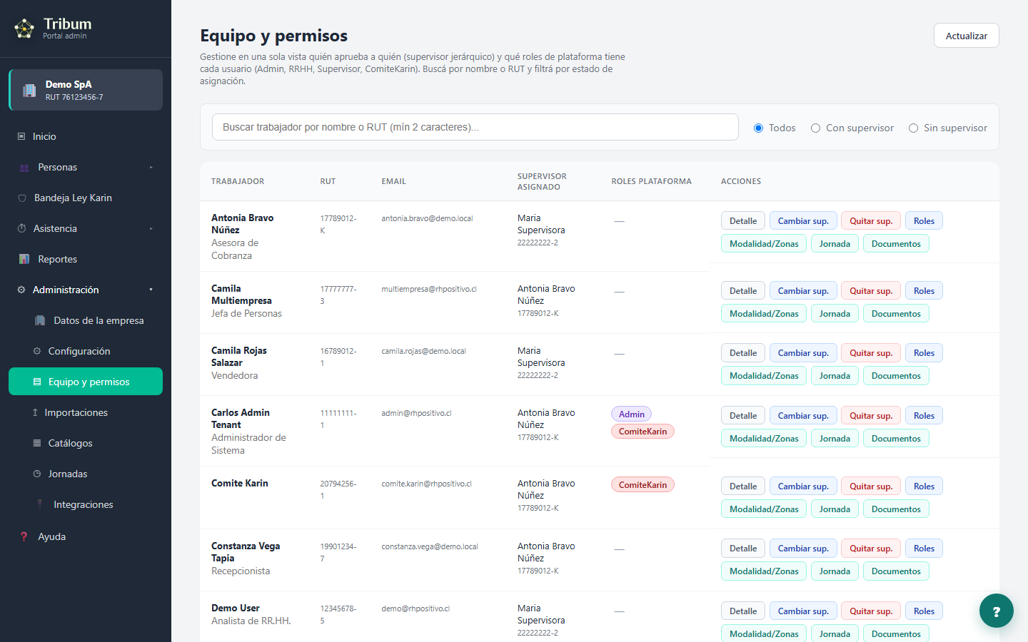Open the Configuración page
Image resolution: width=1028 pixels, height=642 pixels.
tap(86, 352)
